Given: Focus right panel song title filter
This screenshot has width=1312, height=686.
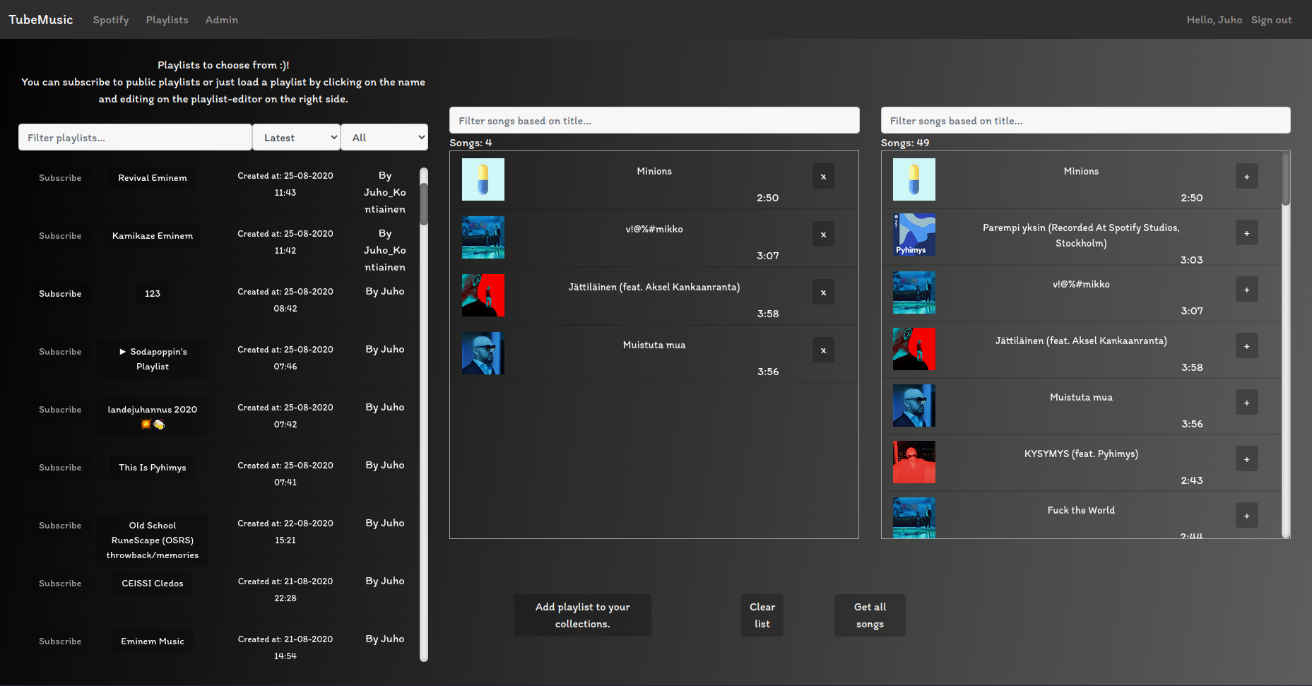Looking at the screenshot, I should pos(1085,120).
